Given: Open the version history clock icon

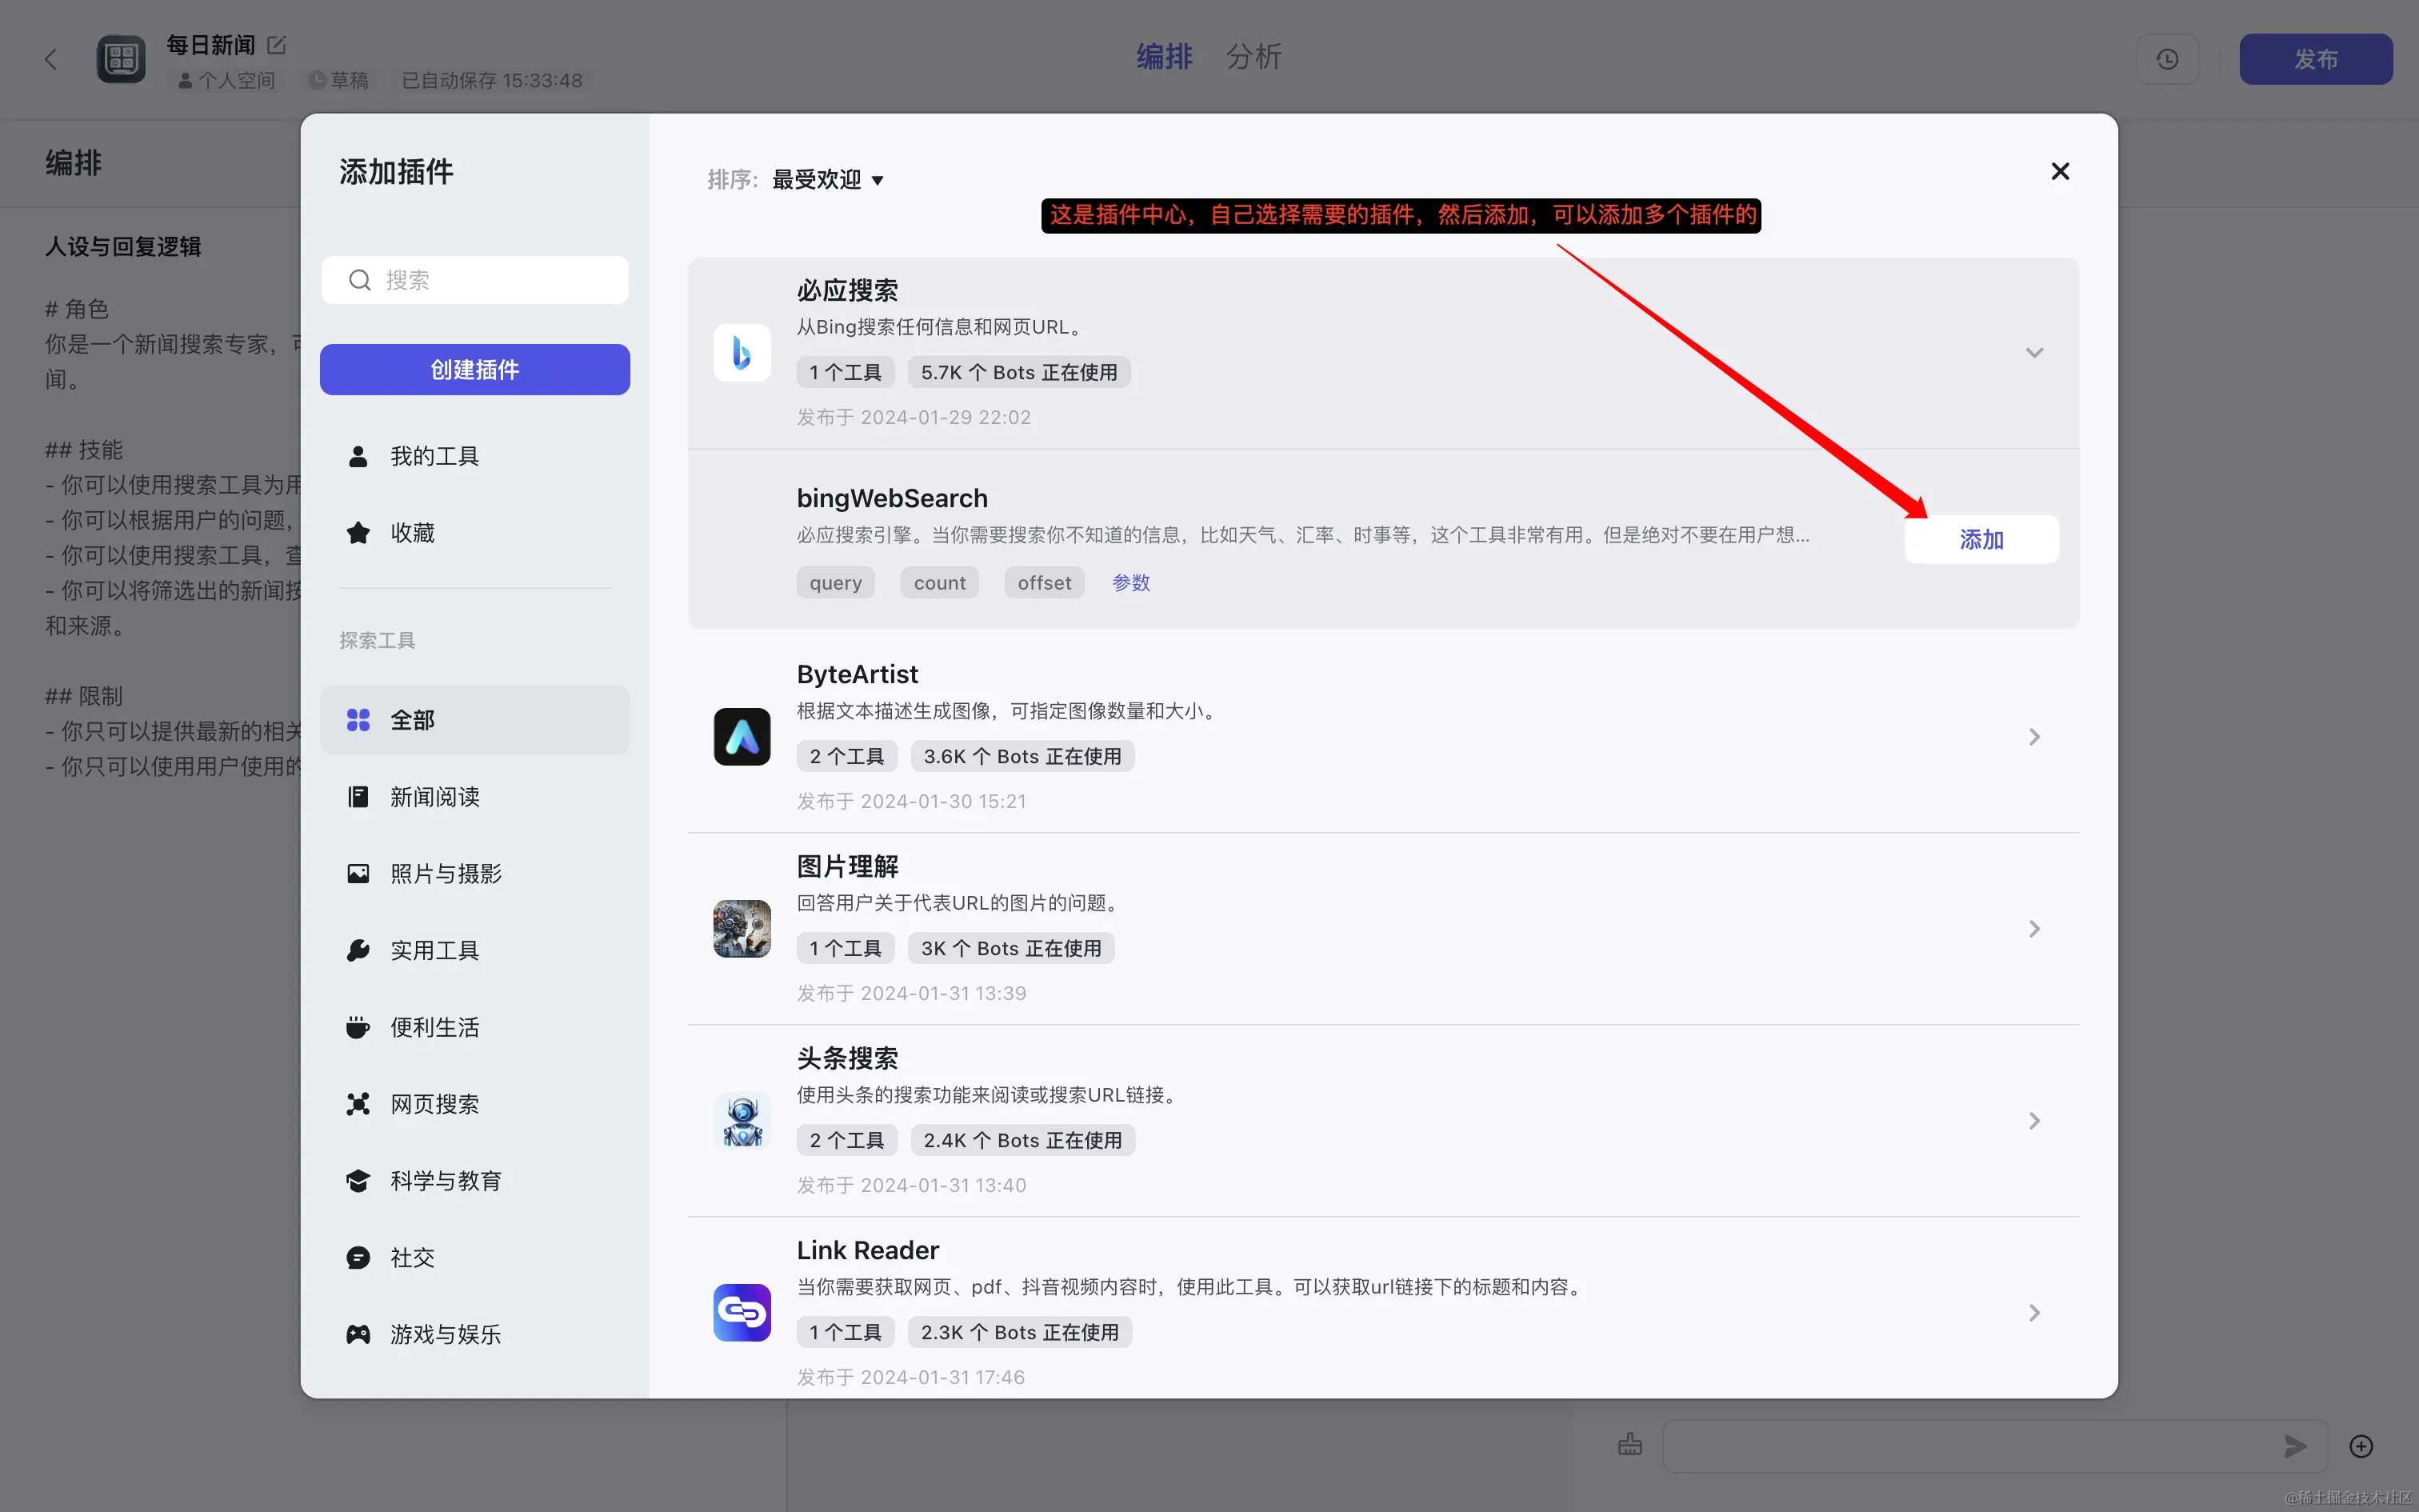Looking at the screenshot, I should pyautogui.click(x=2167, y=59).
